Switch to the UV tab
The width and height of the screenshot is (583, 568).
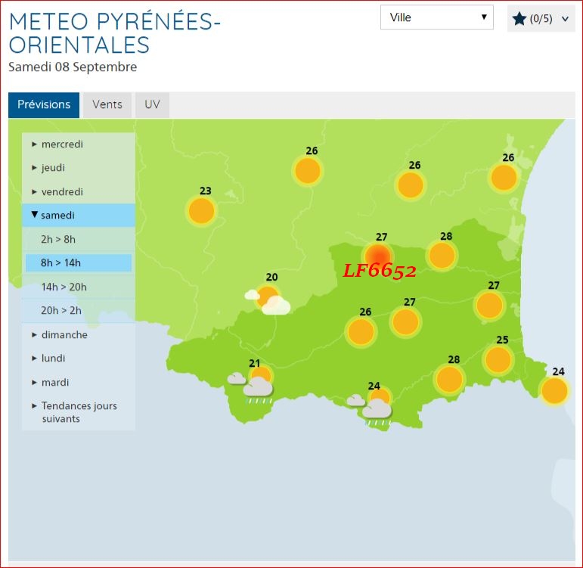[x=152, y=104]
